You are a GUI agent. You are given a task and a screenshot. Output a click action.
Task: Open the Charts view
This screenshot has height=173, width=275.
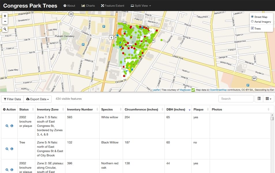88,5
